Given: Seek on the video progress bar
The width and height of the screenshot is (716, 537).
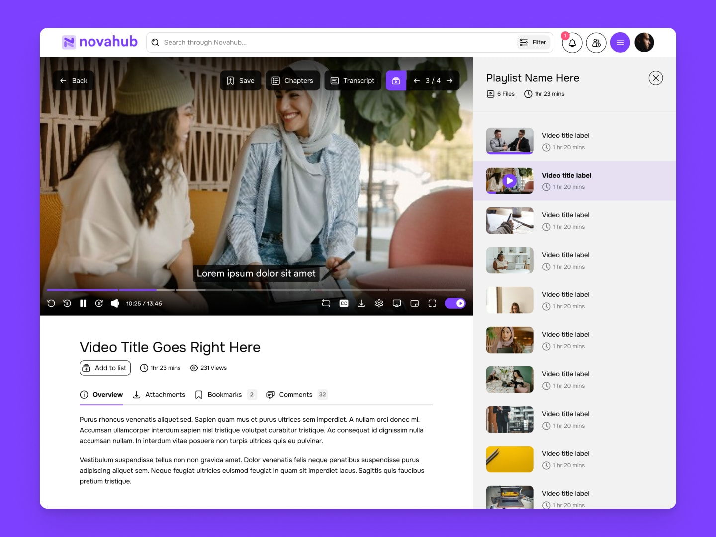Looking at the screenshot, I should [x=256, y=290].
